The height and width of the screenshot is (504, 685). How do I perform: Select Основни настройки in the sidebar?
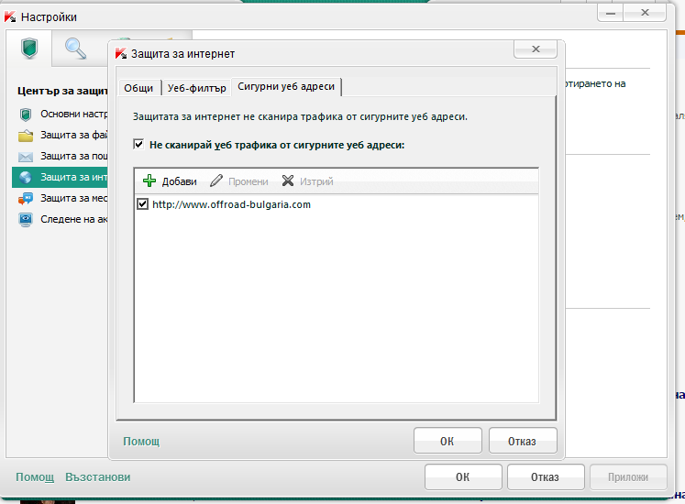click(61, 114)
